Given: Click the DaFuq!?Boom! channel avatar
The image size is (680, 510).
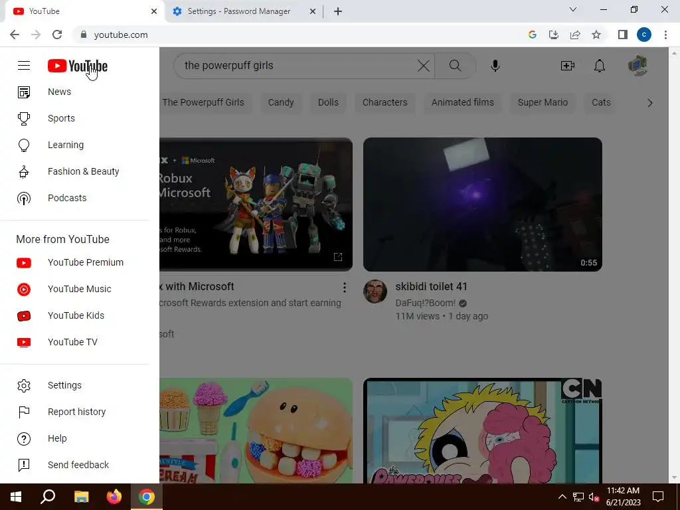Looking at the screenshot, I should [375, 291].
